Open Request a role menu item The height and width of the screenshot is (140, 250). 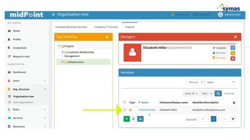click(x=21, y=56)
